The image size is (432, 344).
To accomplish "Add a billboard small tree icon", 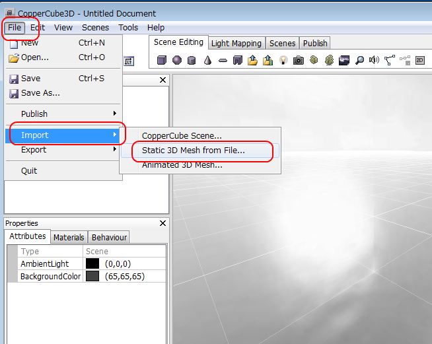I will coord(314,59).
